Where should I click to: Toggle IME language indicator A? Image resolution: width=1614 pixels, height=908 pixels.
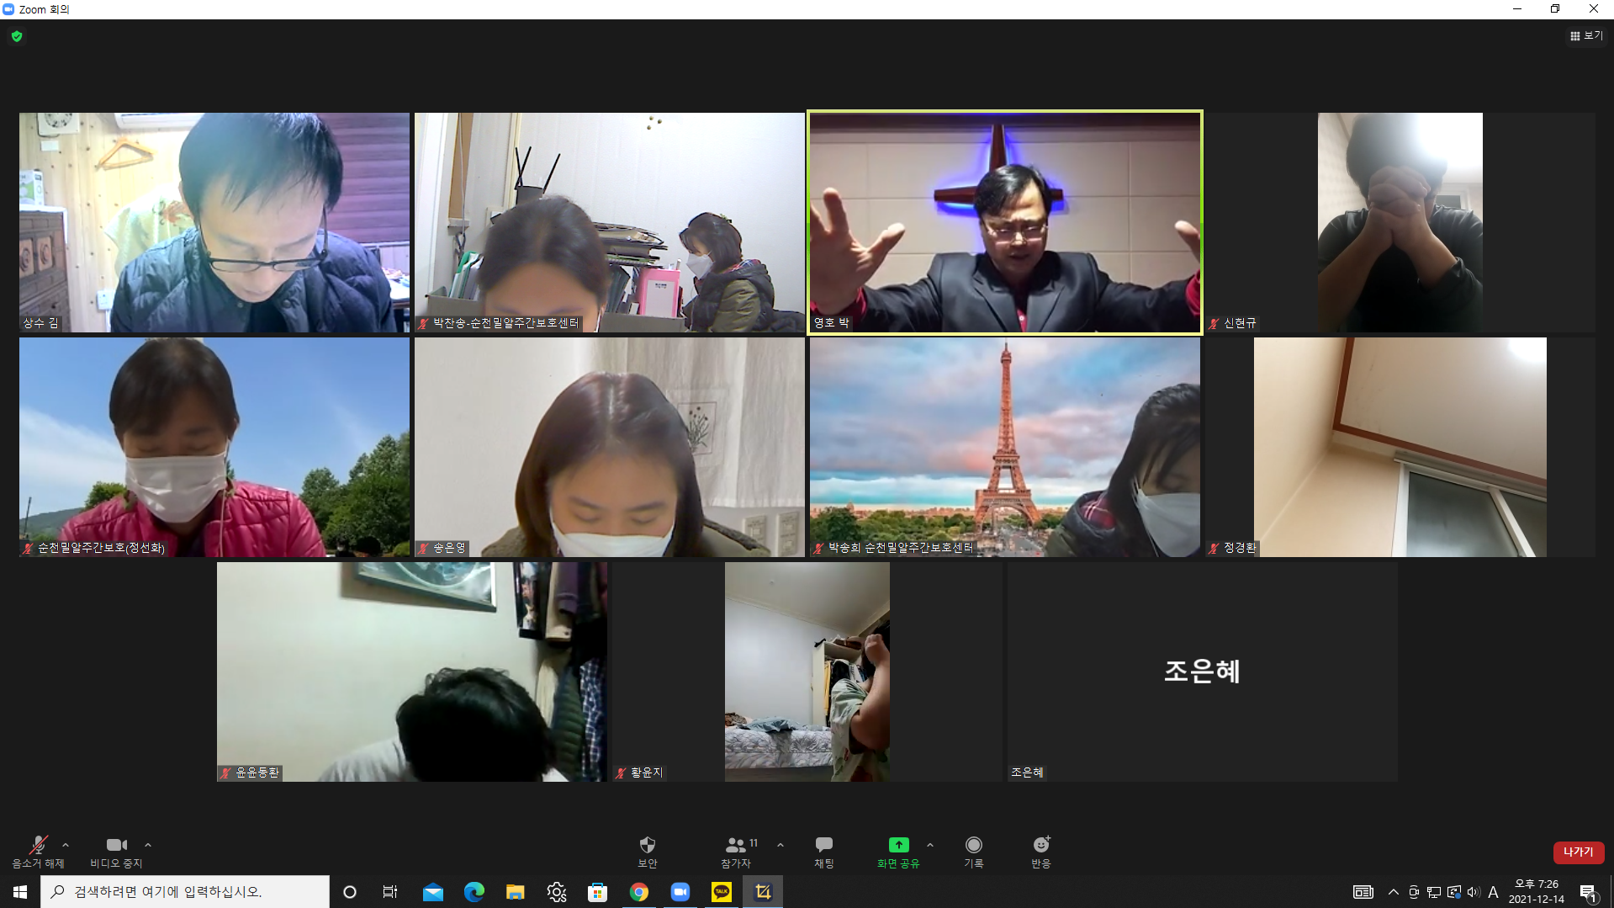pyautogui.click(x=1494, y=892)
